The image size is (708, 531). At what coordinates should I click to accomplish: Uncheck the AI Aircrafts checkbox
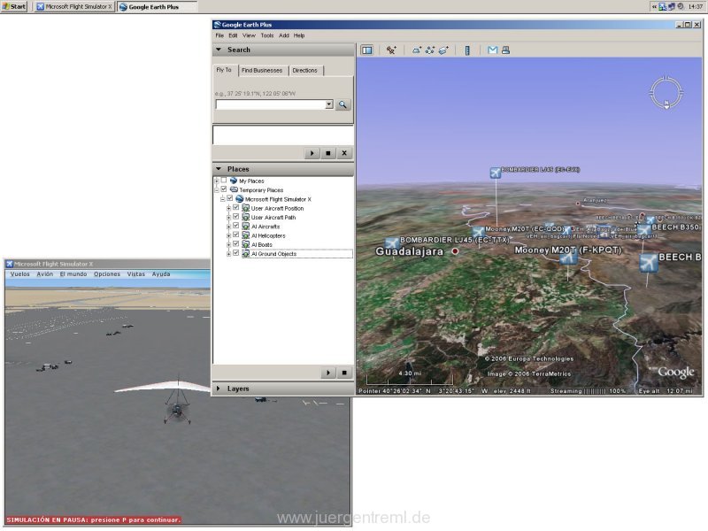click(235, 226)
